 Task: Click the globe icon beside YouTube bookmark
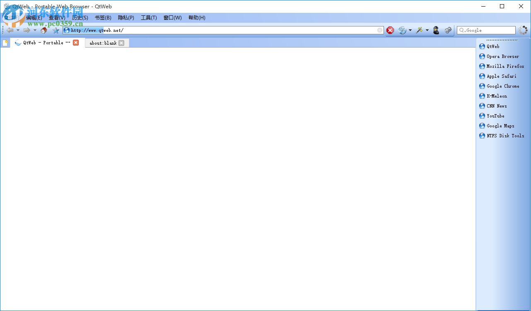click(482, 116)
